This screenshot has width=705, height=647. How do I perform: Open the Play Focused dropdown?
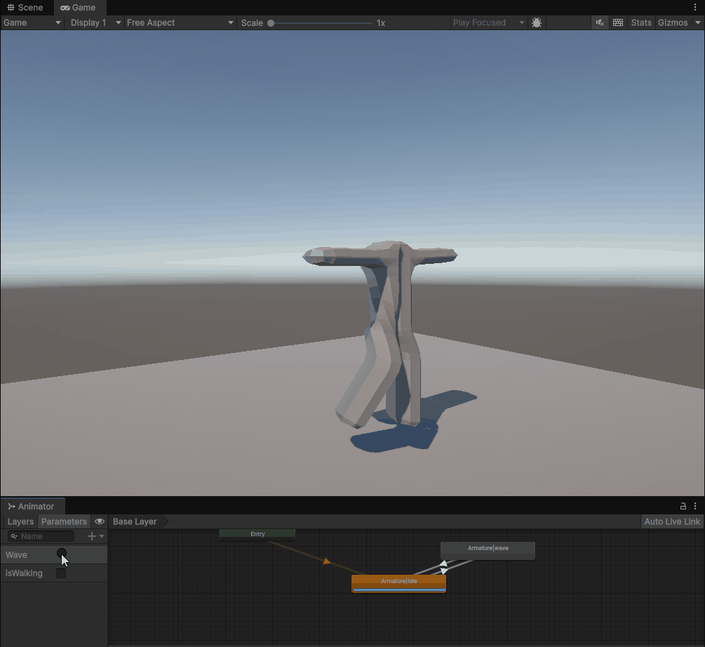pos(488,22)
